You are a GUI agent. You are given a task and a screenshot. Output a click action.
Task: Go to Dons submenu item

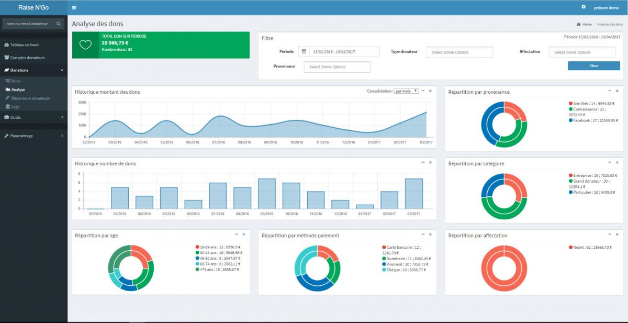pos(33,81)
